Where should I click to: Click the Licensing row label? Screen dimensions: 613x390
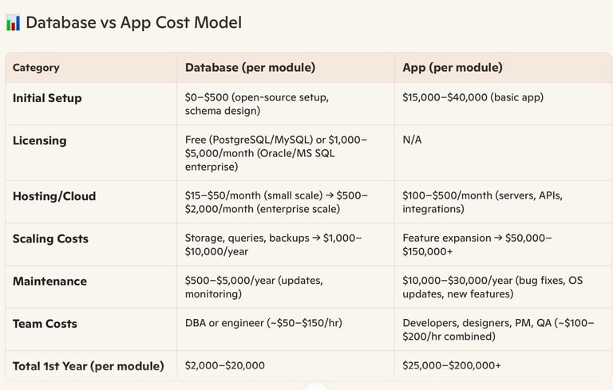(40, 140)
